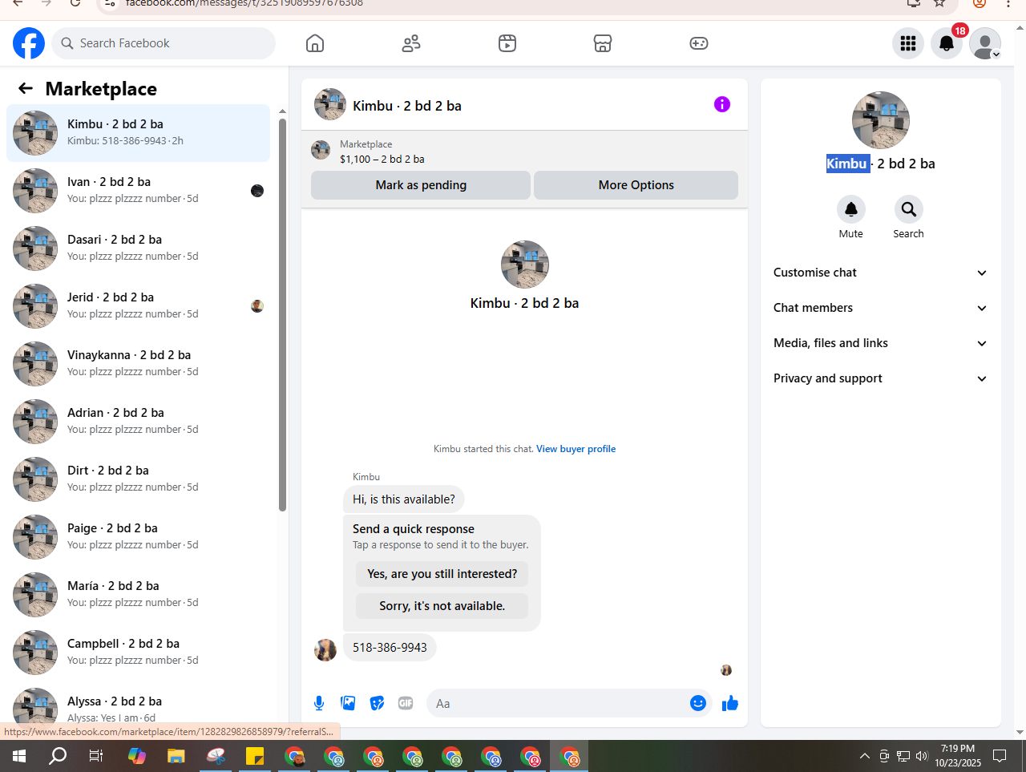
Task: Expand Media, files and links section
Action: [x=881, y=343]
